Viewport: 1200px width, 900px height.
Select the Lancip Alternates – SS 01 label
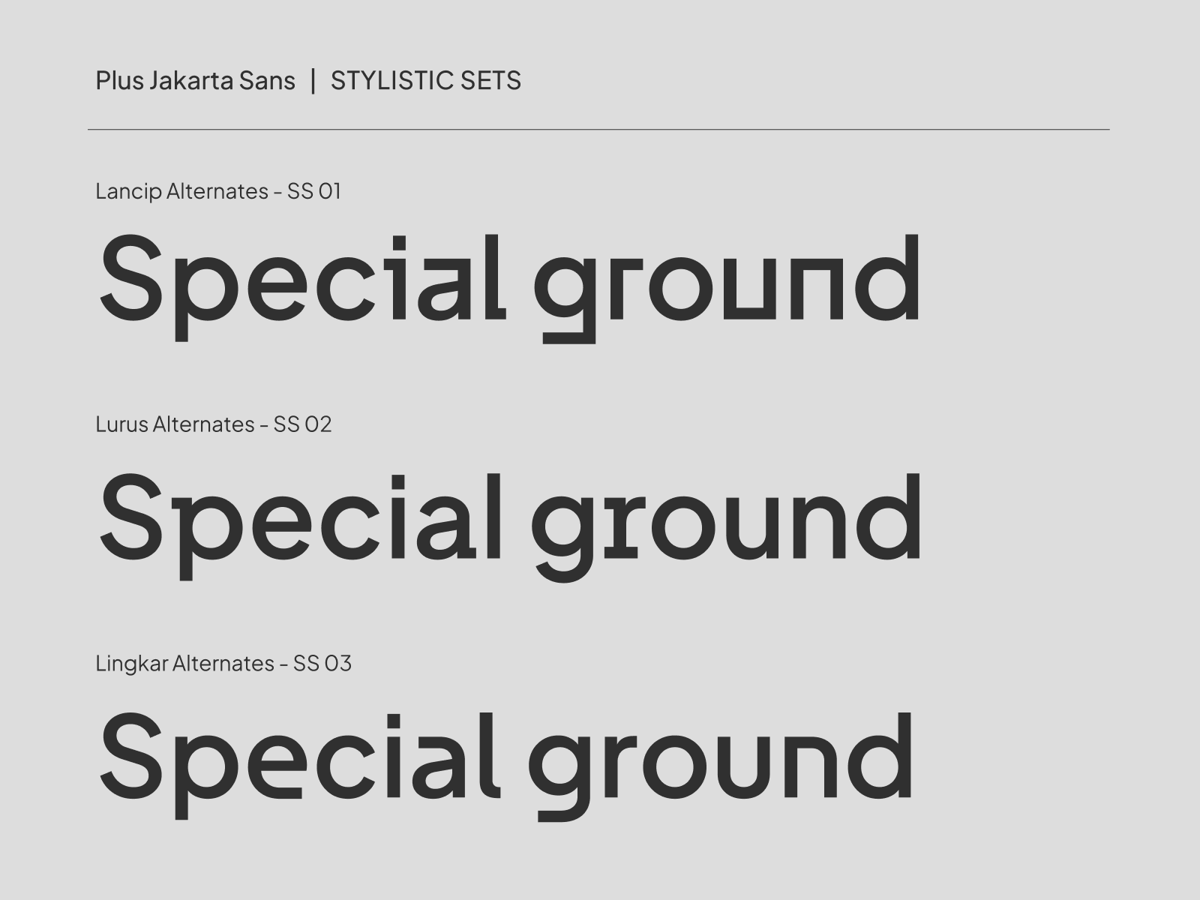[x=218, y=191]
